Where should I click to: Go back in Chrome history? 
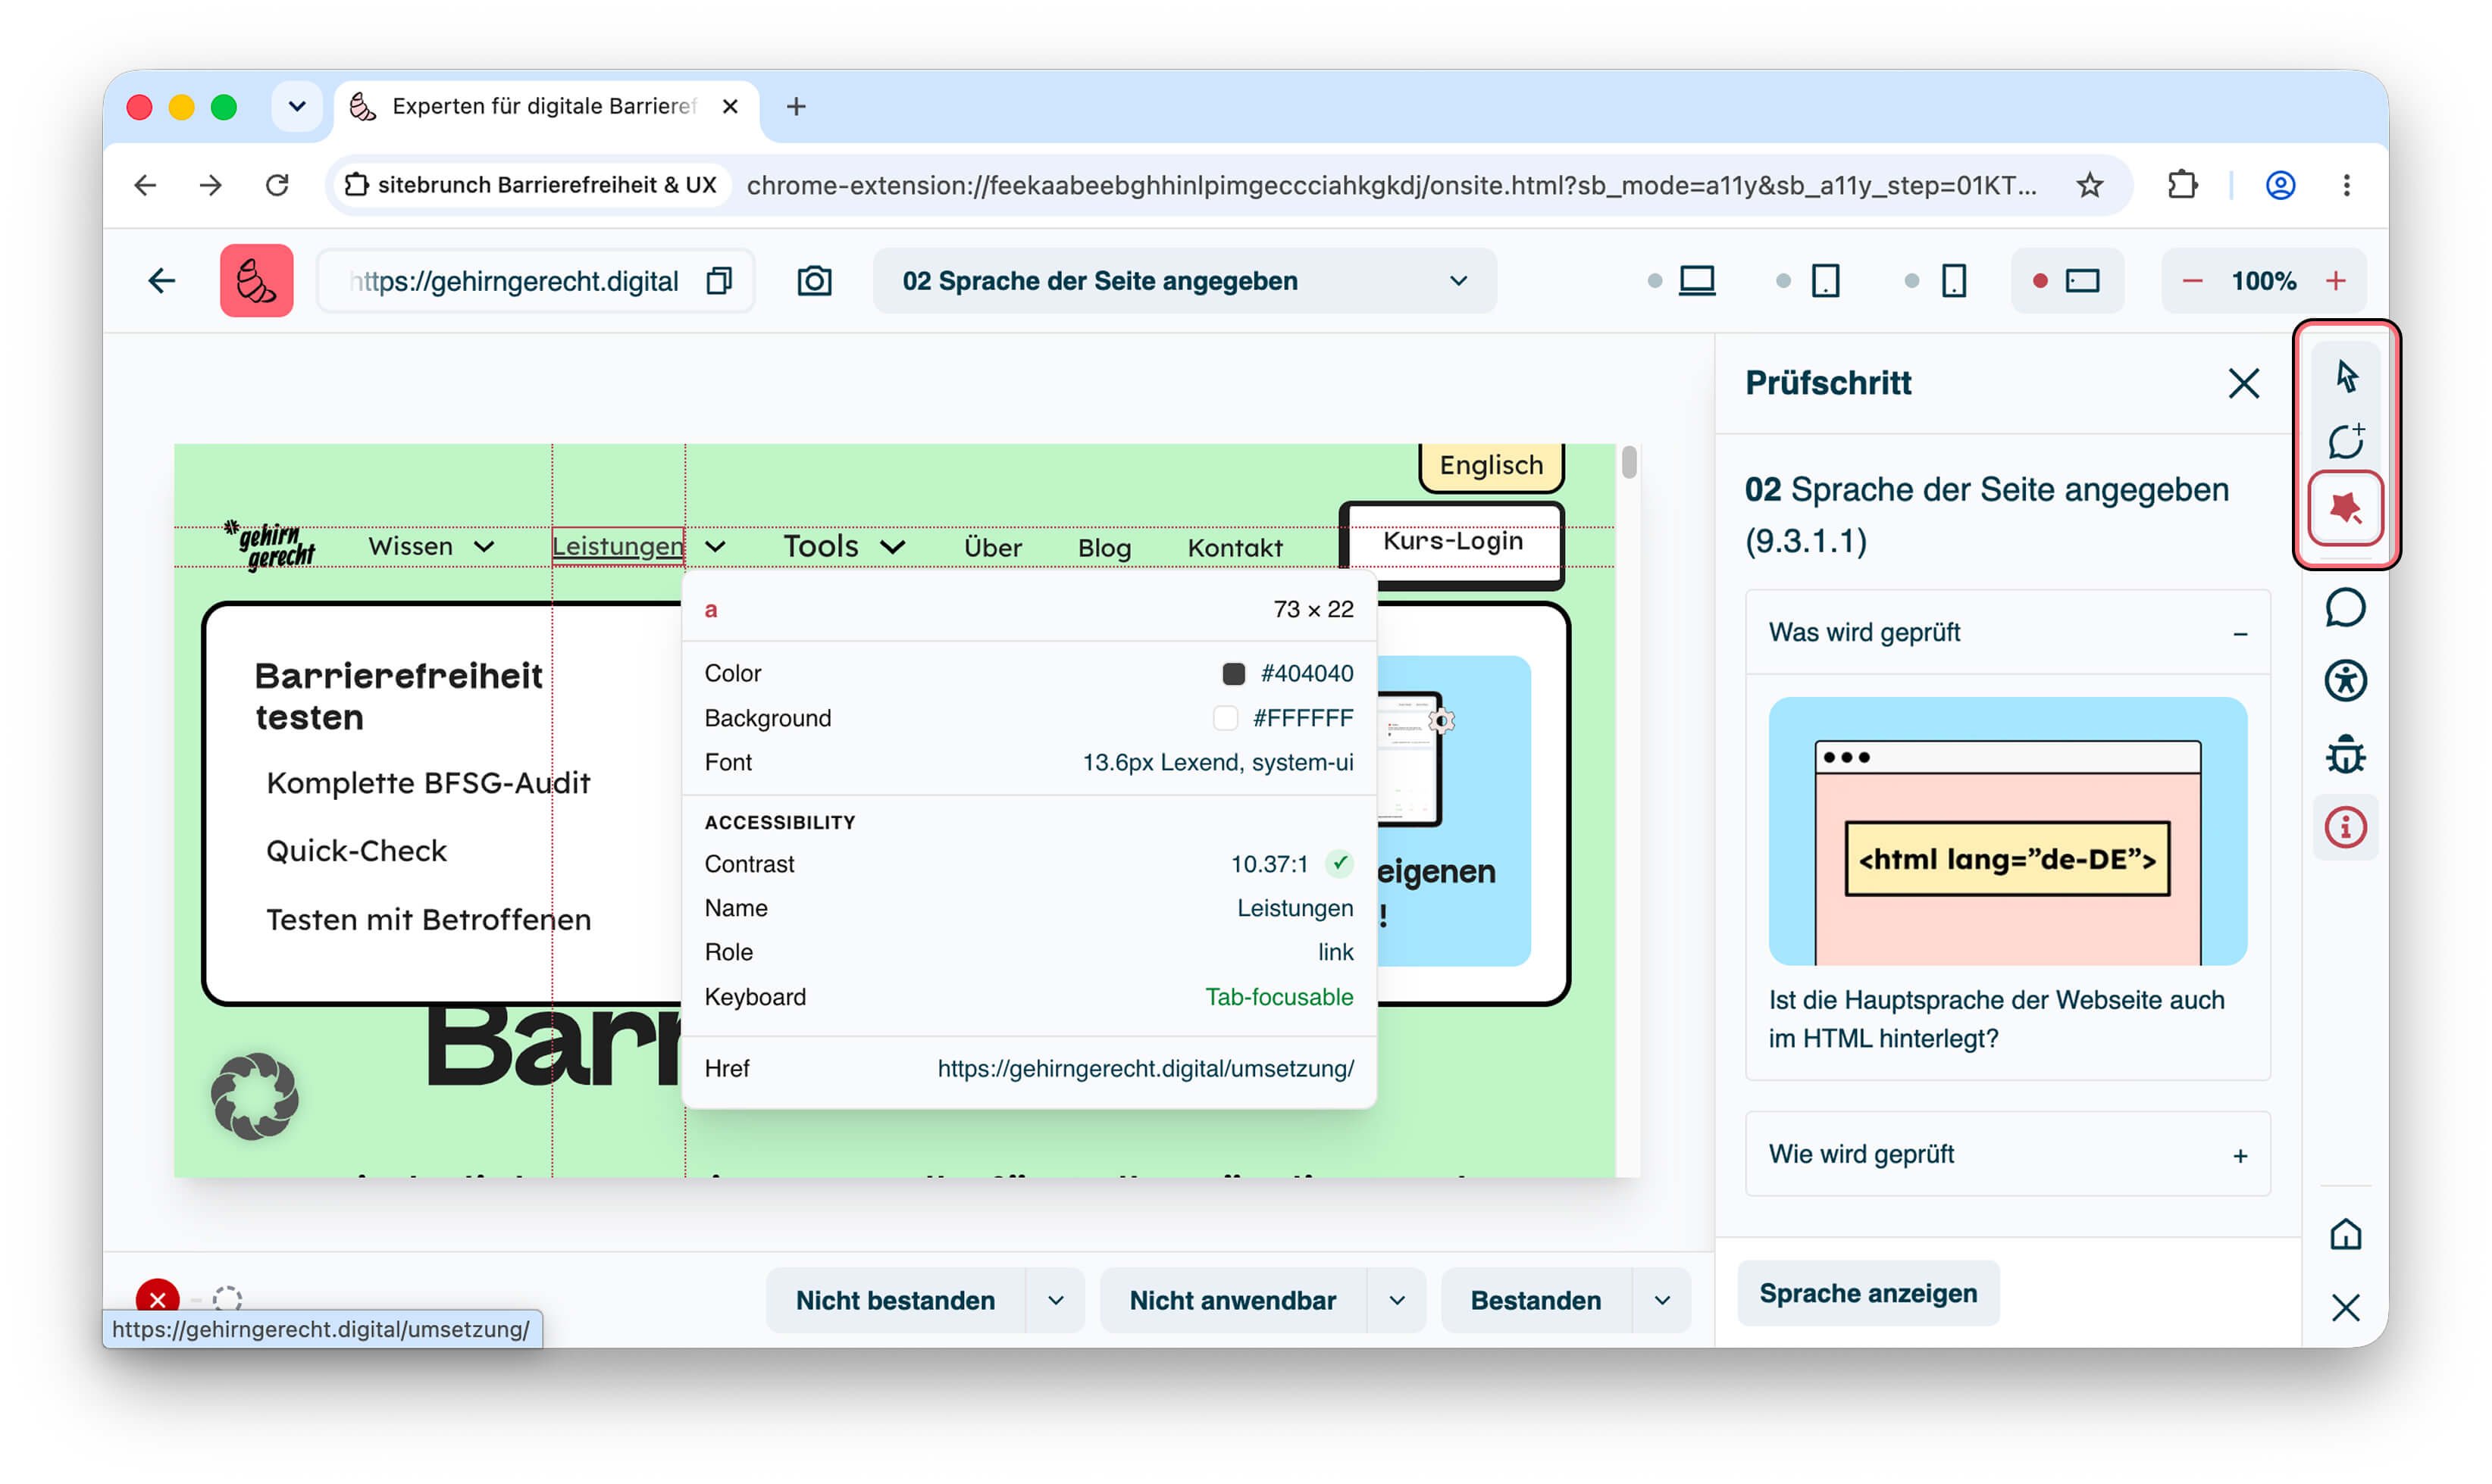point(145,185)
